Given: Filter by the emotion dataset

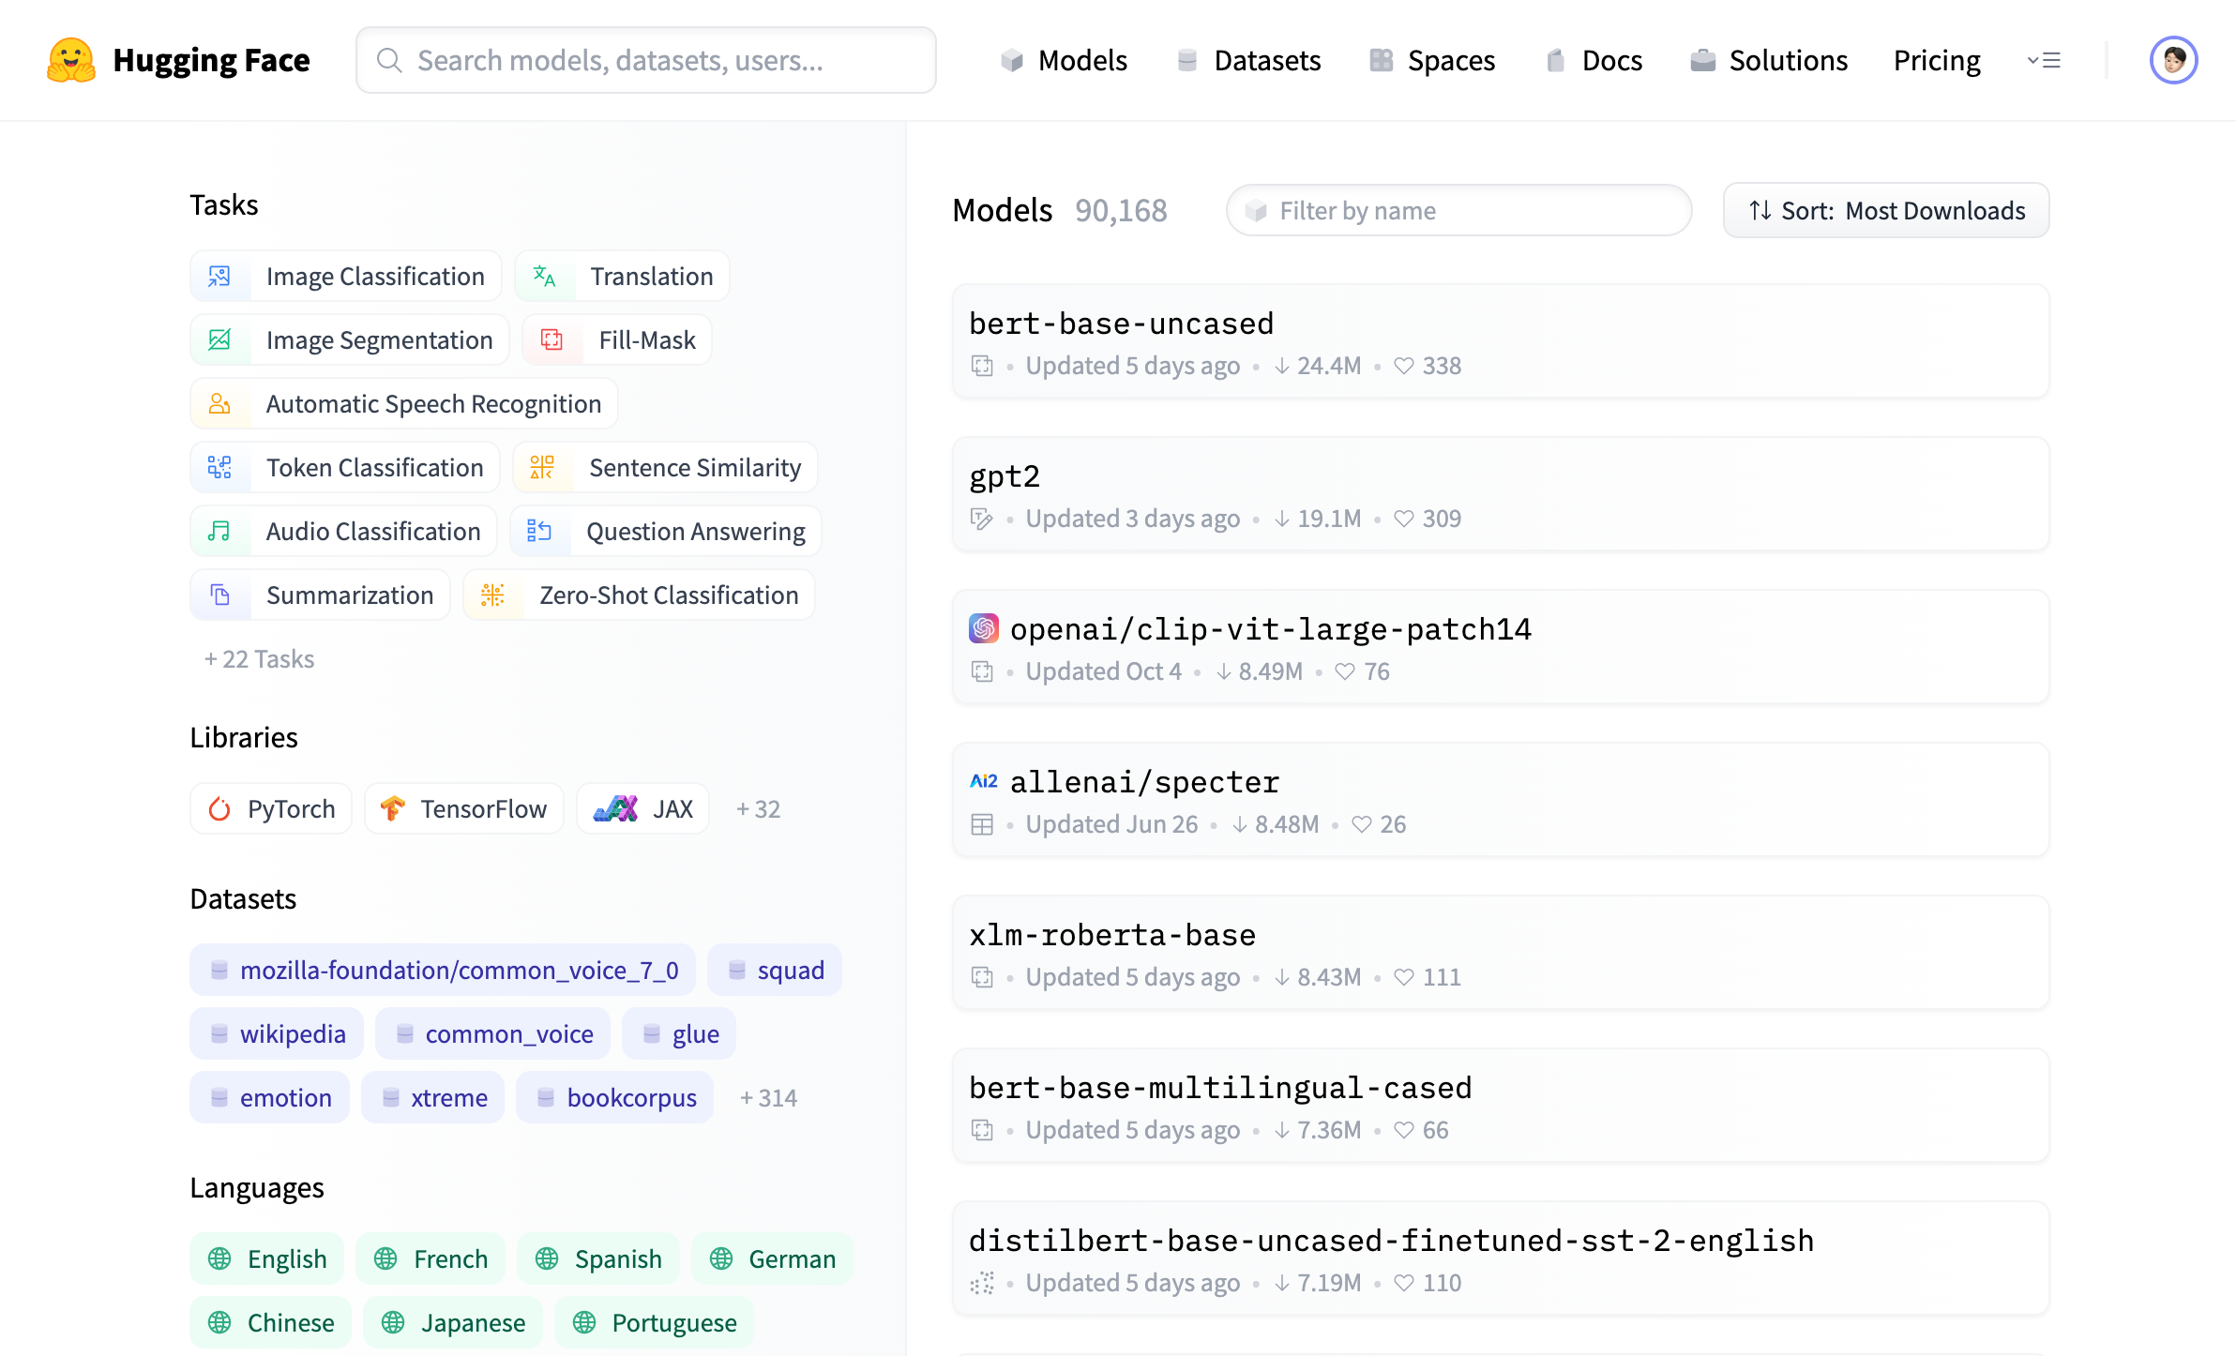Looking at the screenshot, I should pos(270,1098).
